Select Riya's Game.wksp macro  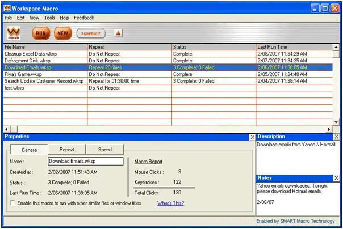pyautogui.click(x=168, y=74)
